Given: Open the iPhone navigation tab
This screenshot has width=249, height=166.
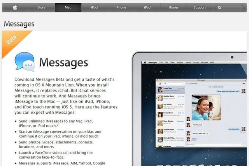Looking at the screenshot, I should coord(121,7).
